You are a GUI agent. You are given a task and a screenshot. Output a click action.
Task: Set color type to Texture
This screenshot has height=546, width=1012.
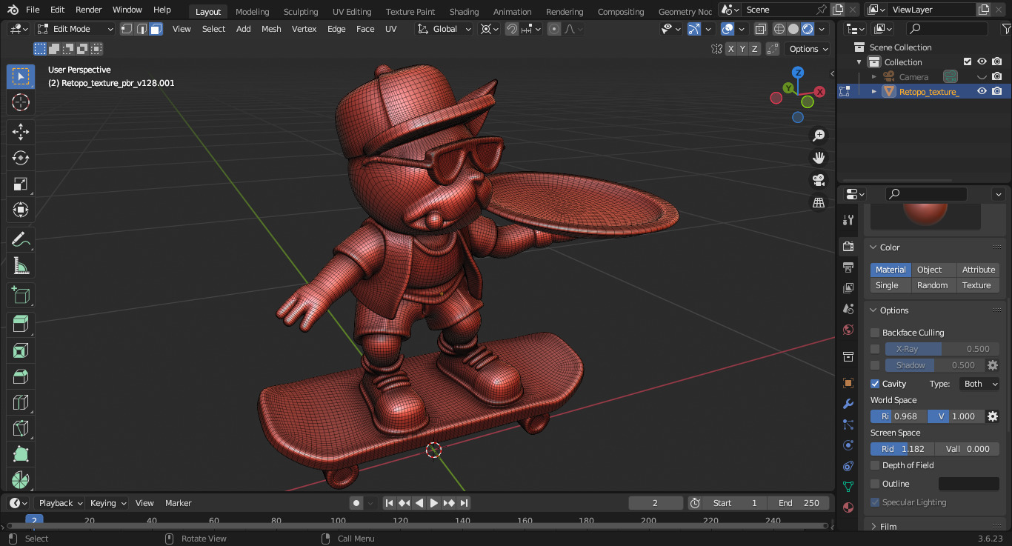(x=976, y=285)
